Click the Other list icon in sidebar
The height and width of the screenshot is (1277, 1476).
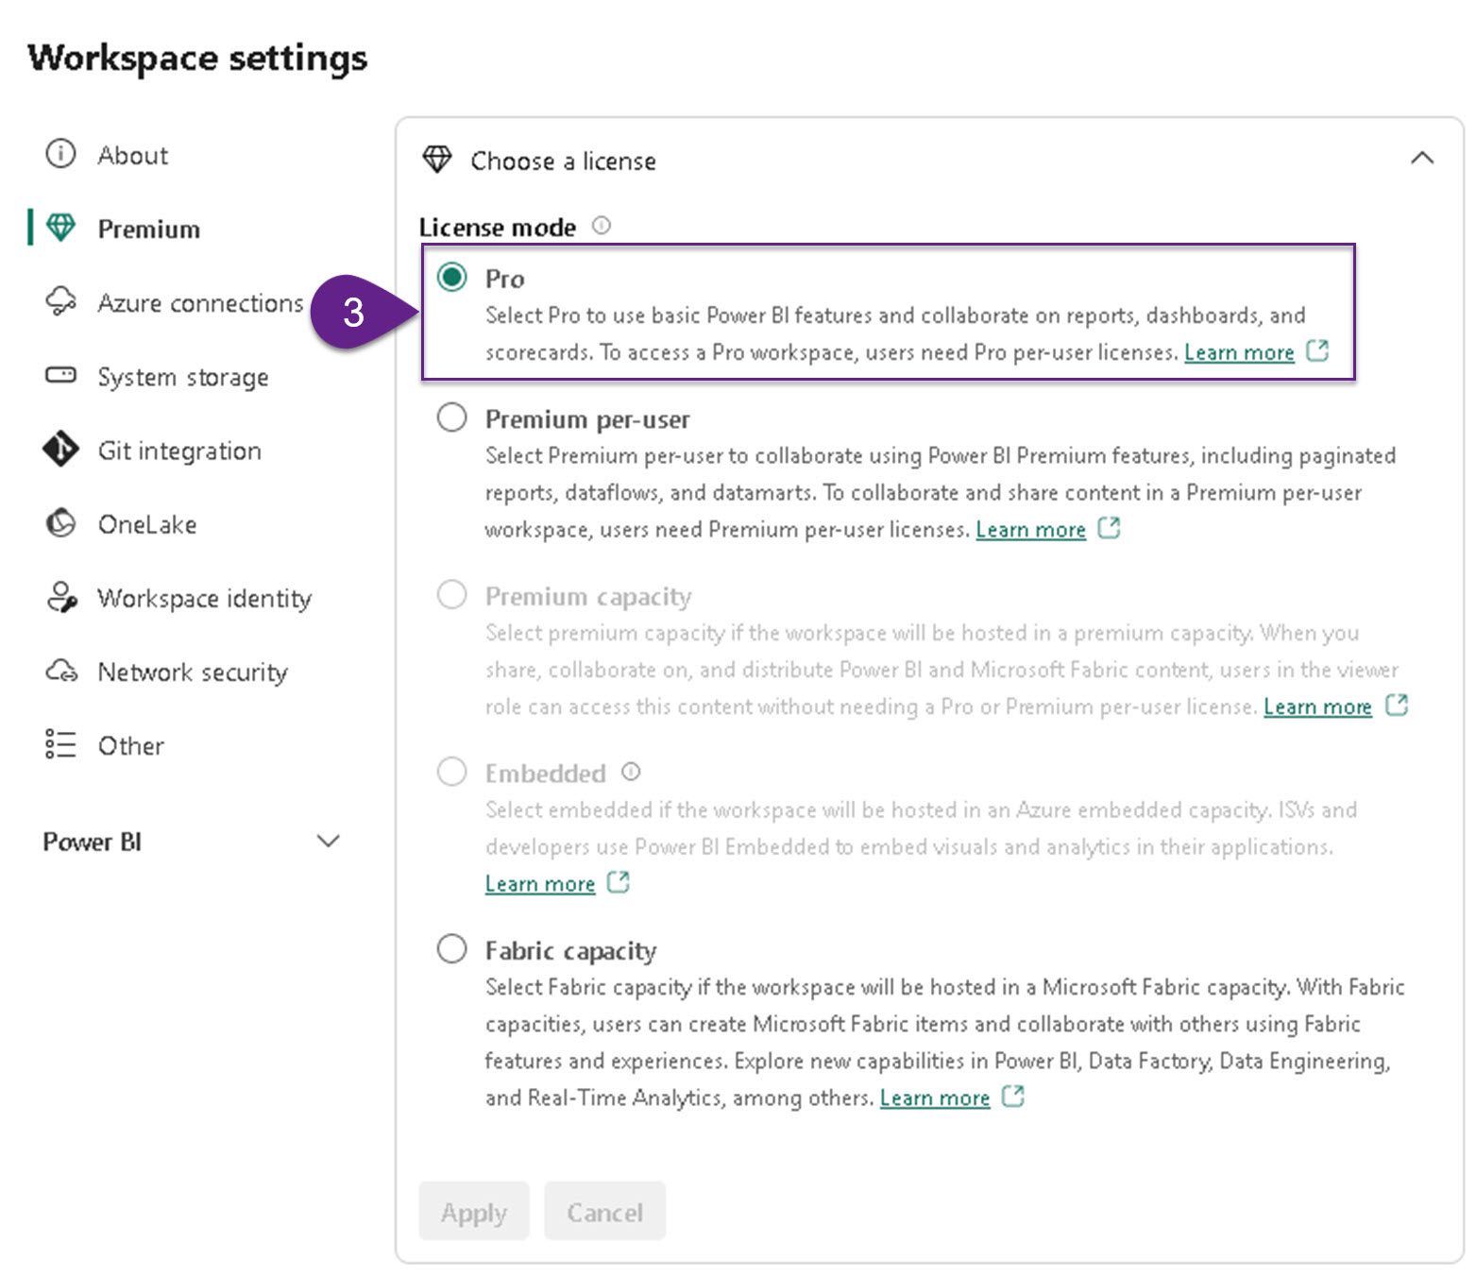click(x=60, y=744)
